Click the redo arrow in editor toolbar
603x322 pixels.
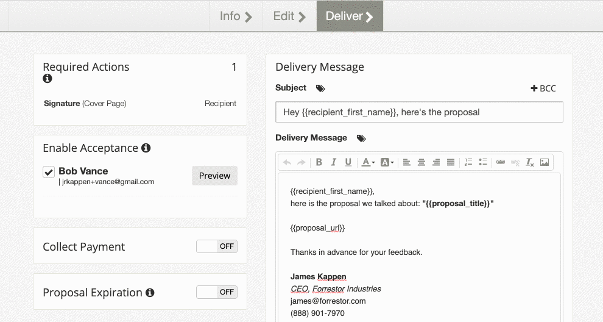click(301, 163)
